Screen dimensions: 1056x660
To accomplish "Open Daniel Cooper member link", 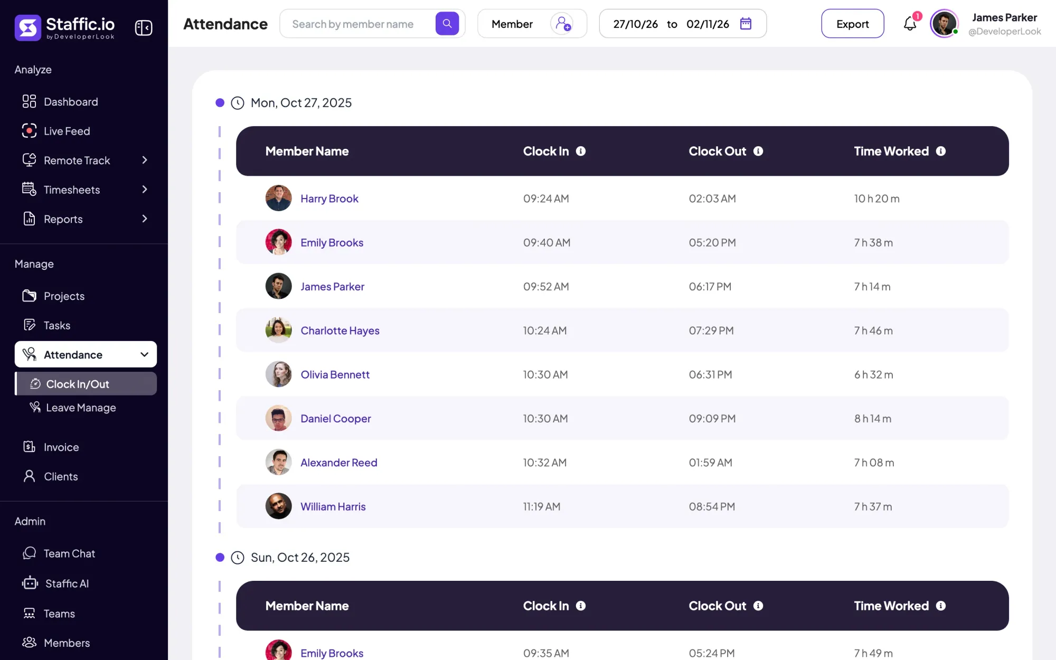I will tap(336, 418).
